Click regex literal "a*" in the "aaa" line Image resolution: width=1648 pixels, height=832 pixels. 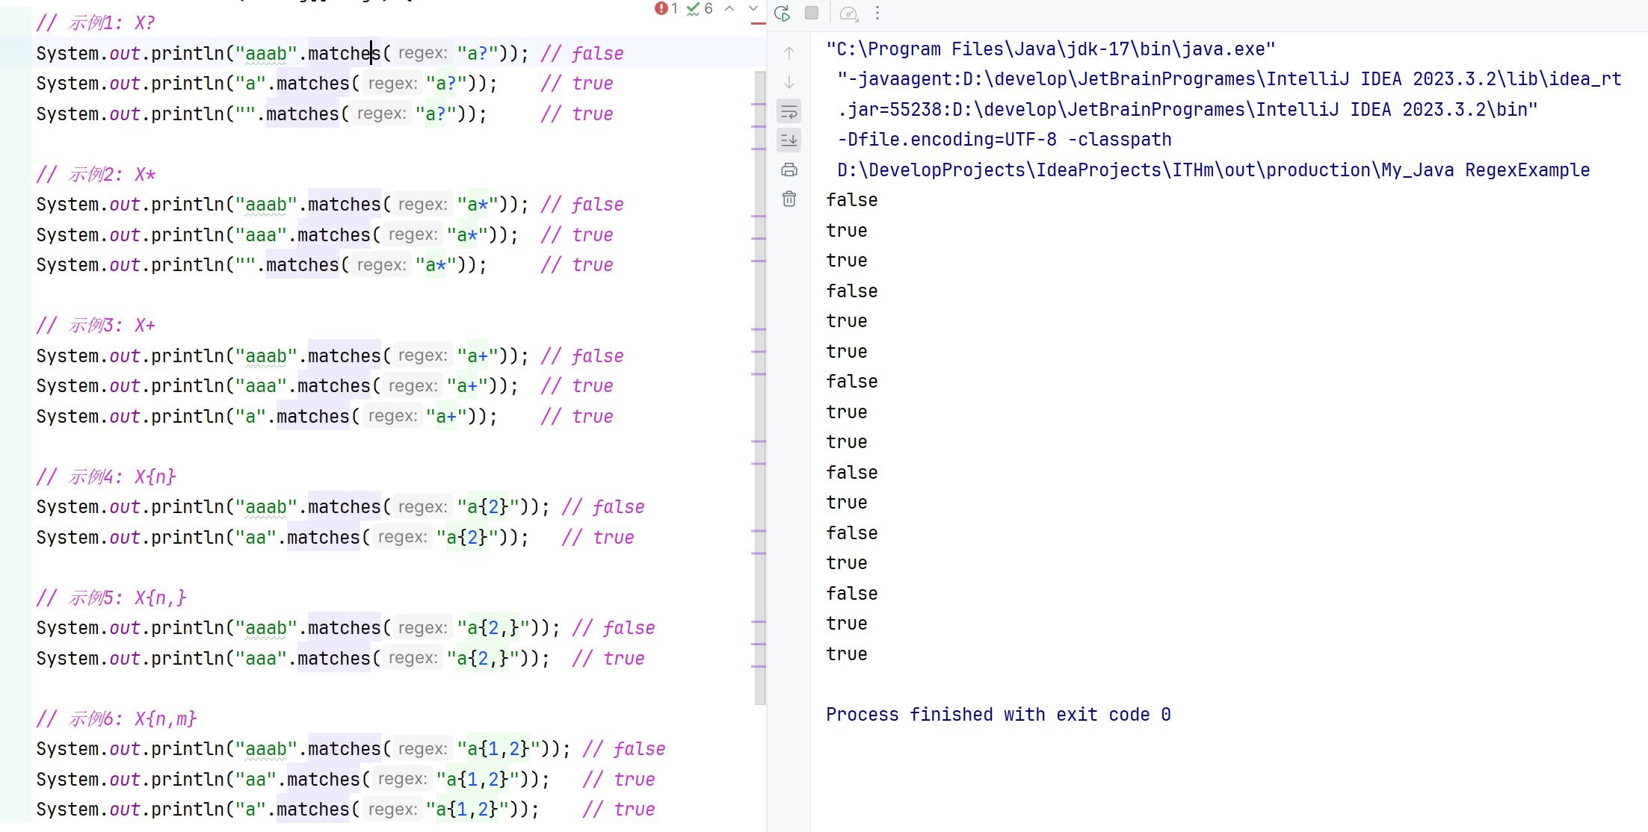coord(467,235)
